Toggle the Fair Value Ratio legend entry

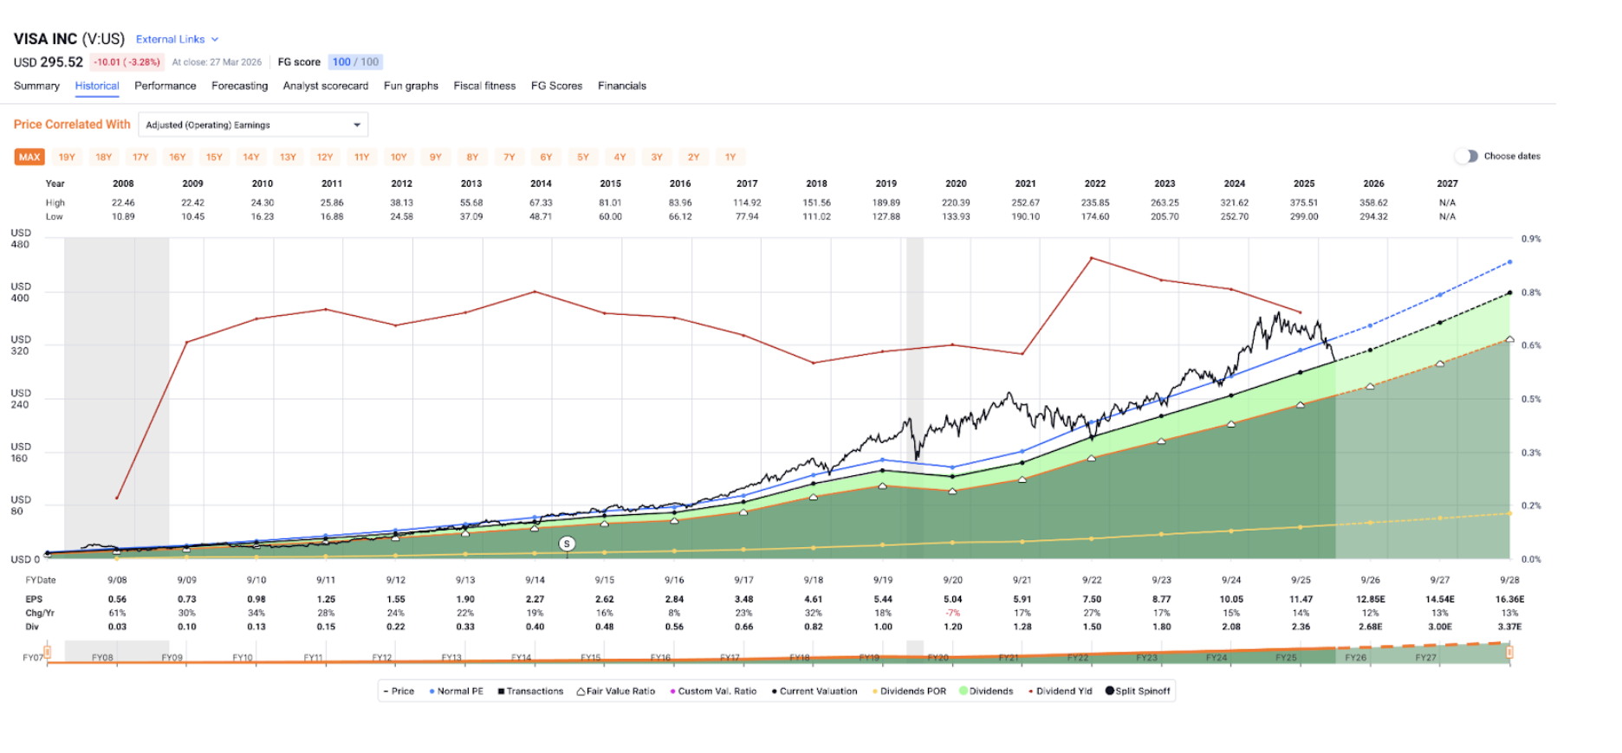point(616,692)
